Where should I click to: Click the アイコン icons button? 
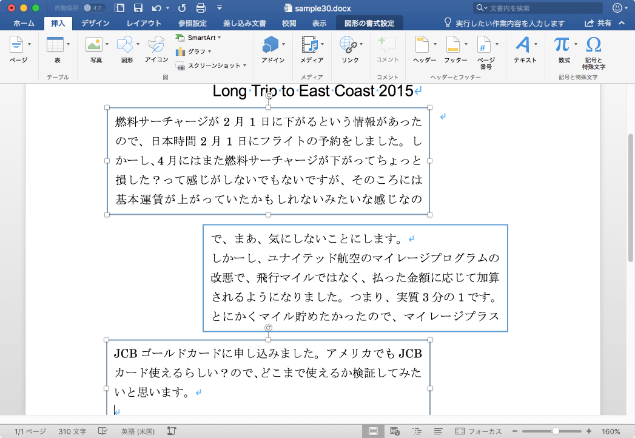click(x=156, y=50)
